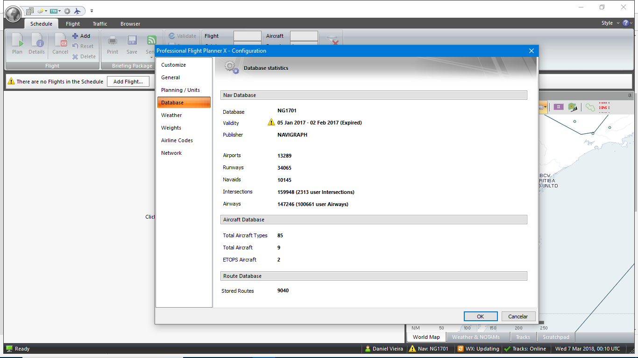Switch to the Weather & NOTAMs map tab
The image size is (638, 358).
click(x=476, y=337)
